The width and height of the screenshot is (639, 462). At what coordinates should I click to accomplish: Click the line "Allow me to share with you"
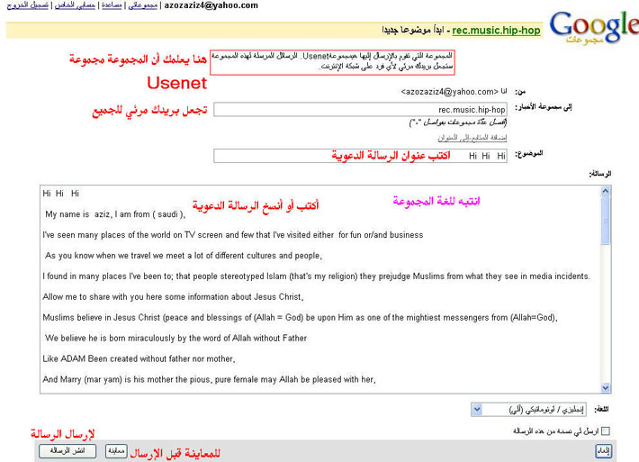coord(173,297)
